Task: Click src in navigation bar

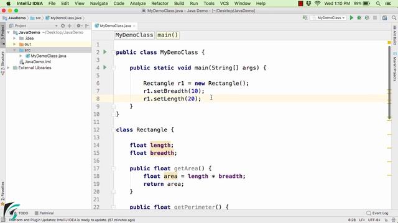Action: click(x=36, y=18)
